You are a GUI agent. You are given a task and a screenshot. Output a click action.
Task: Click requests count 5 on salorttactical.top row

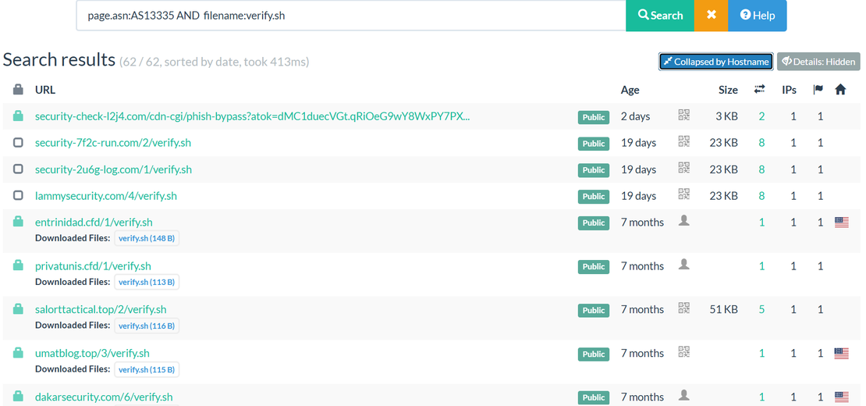[x=762, y=309]
